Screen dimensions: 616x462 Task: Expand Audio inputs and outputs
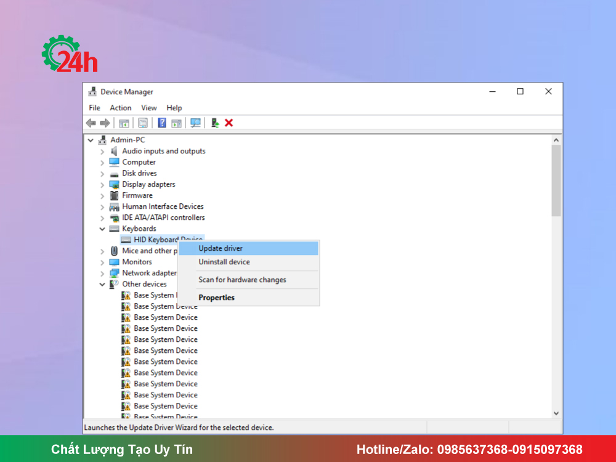click(x=102, y=152)
